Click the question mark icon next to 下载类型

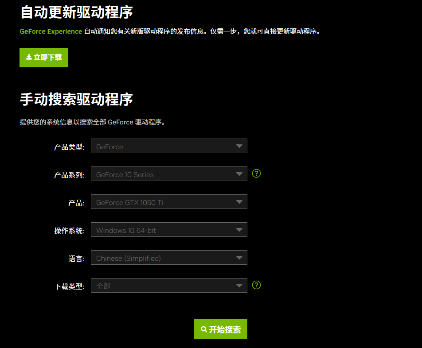(256, 285)
